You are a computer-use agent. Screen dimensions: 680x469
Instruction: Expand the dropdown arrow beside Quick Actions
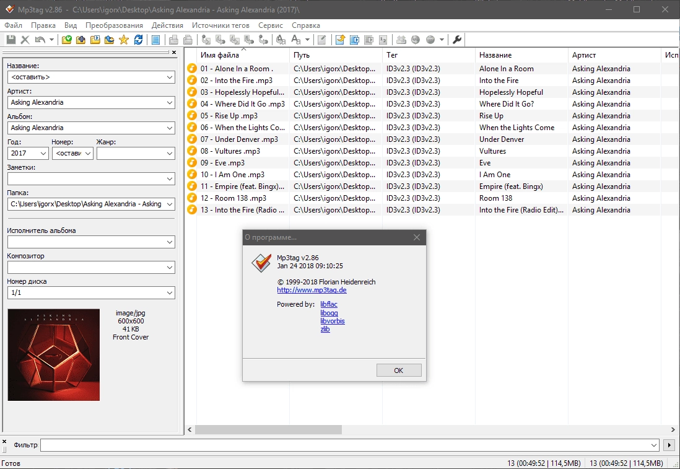click(307, 40)
